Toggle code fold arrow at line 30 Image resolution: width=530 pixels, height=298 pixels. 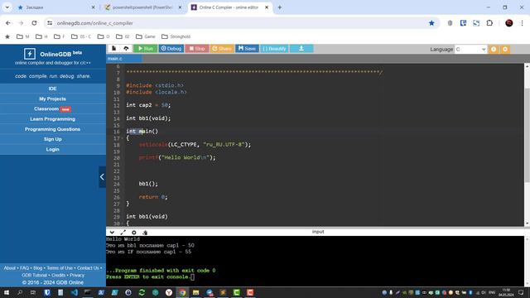[x=123, y=223]
